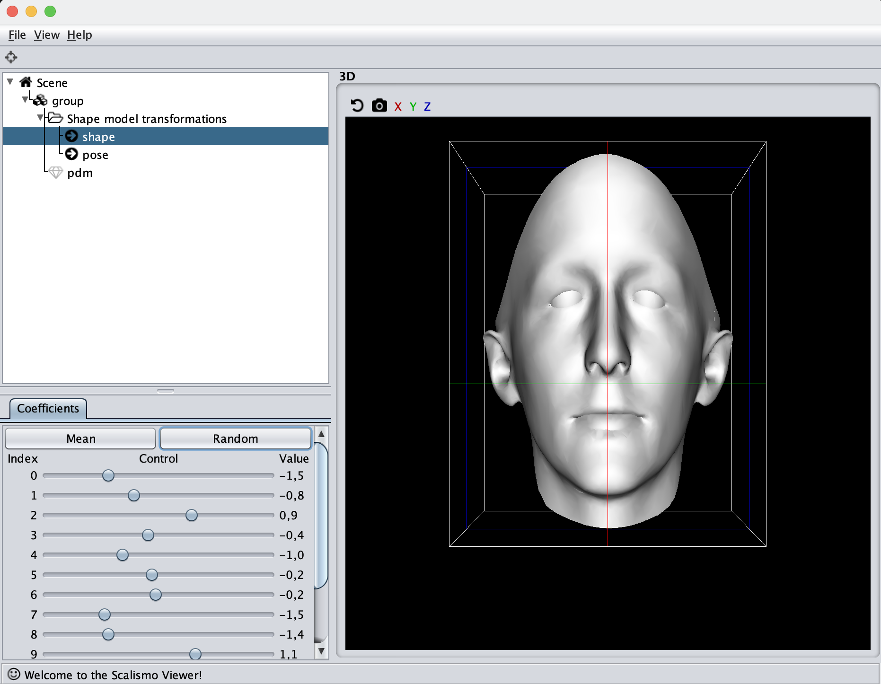
Task: Click the 'Index' column header
Action: (x=23, y=458)
